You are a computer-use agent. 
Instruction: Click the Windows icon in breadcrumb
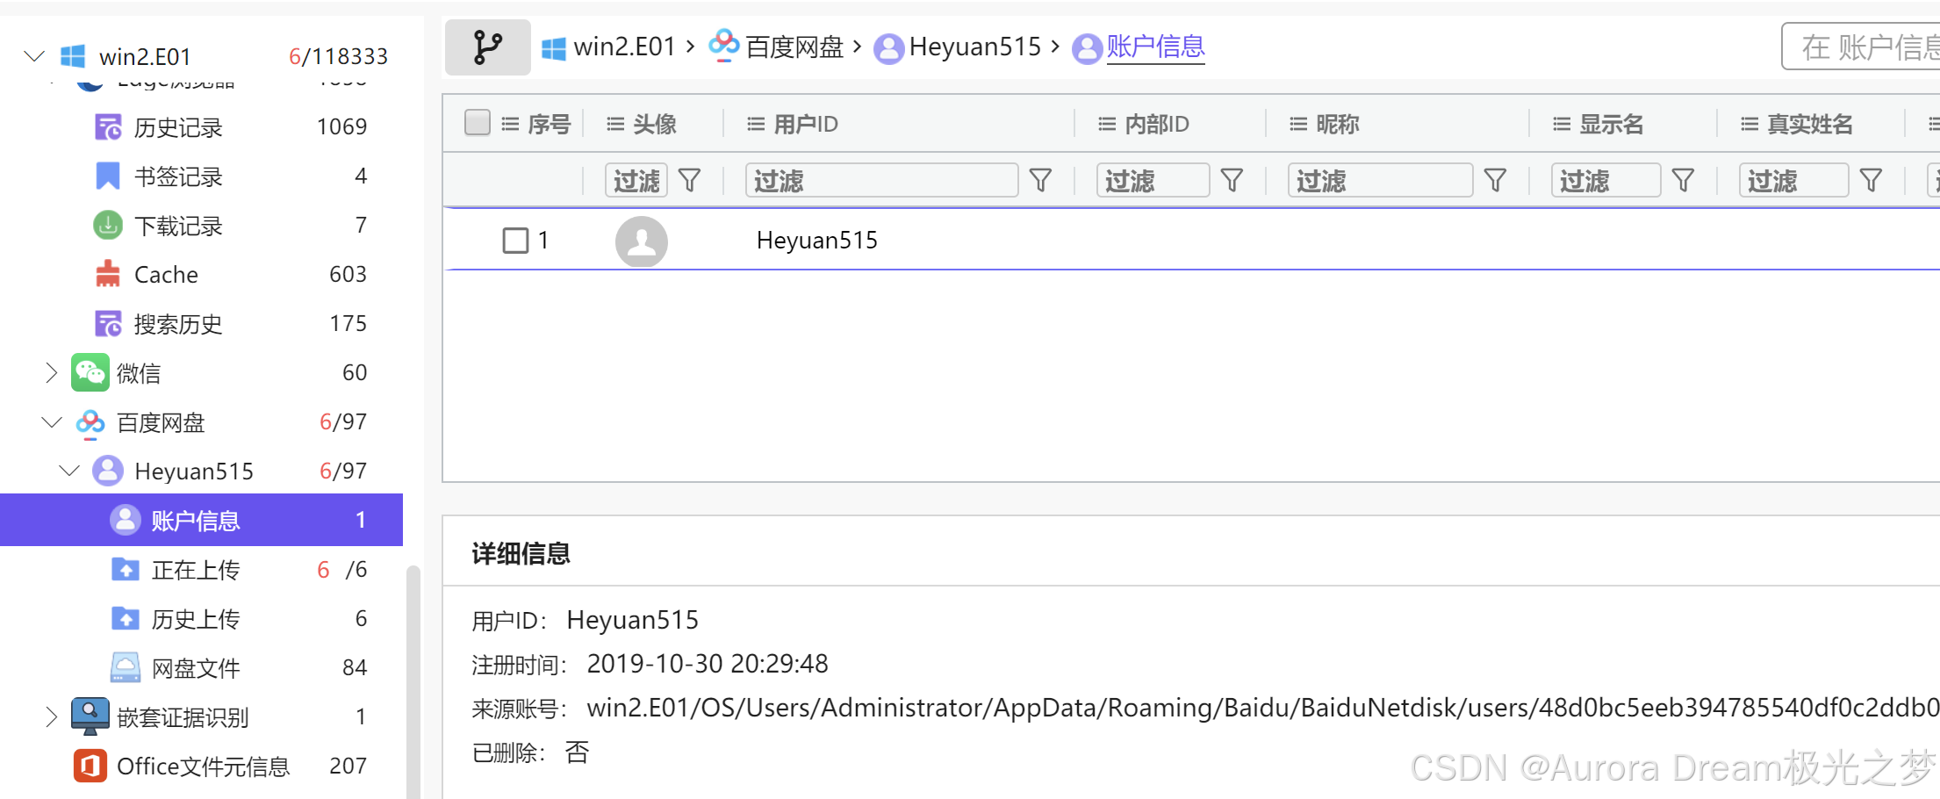(554, 48)
